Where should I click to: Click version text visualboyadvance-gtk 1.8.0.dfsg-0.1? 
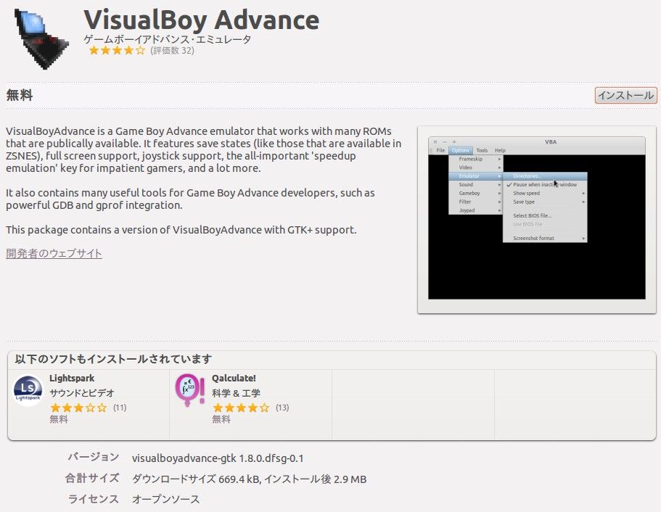pos(218,458)
